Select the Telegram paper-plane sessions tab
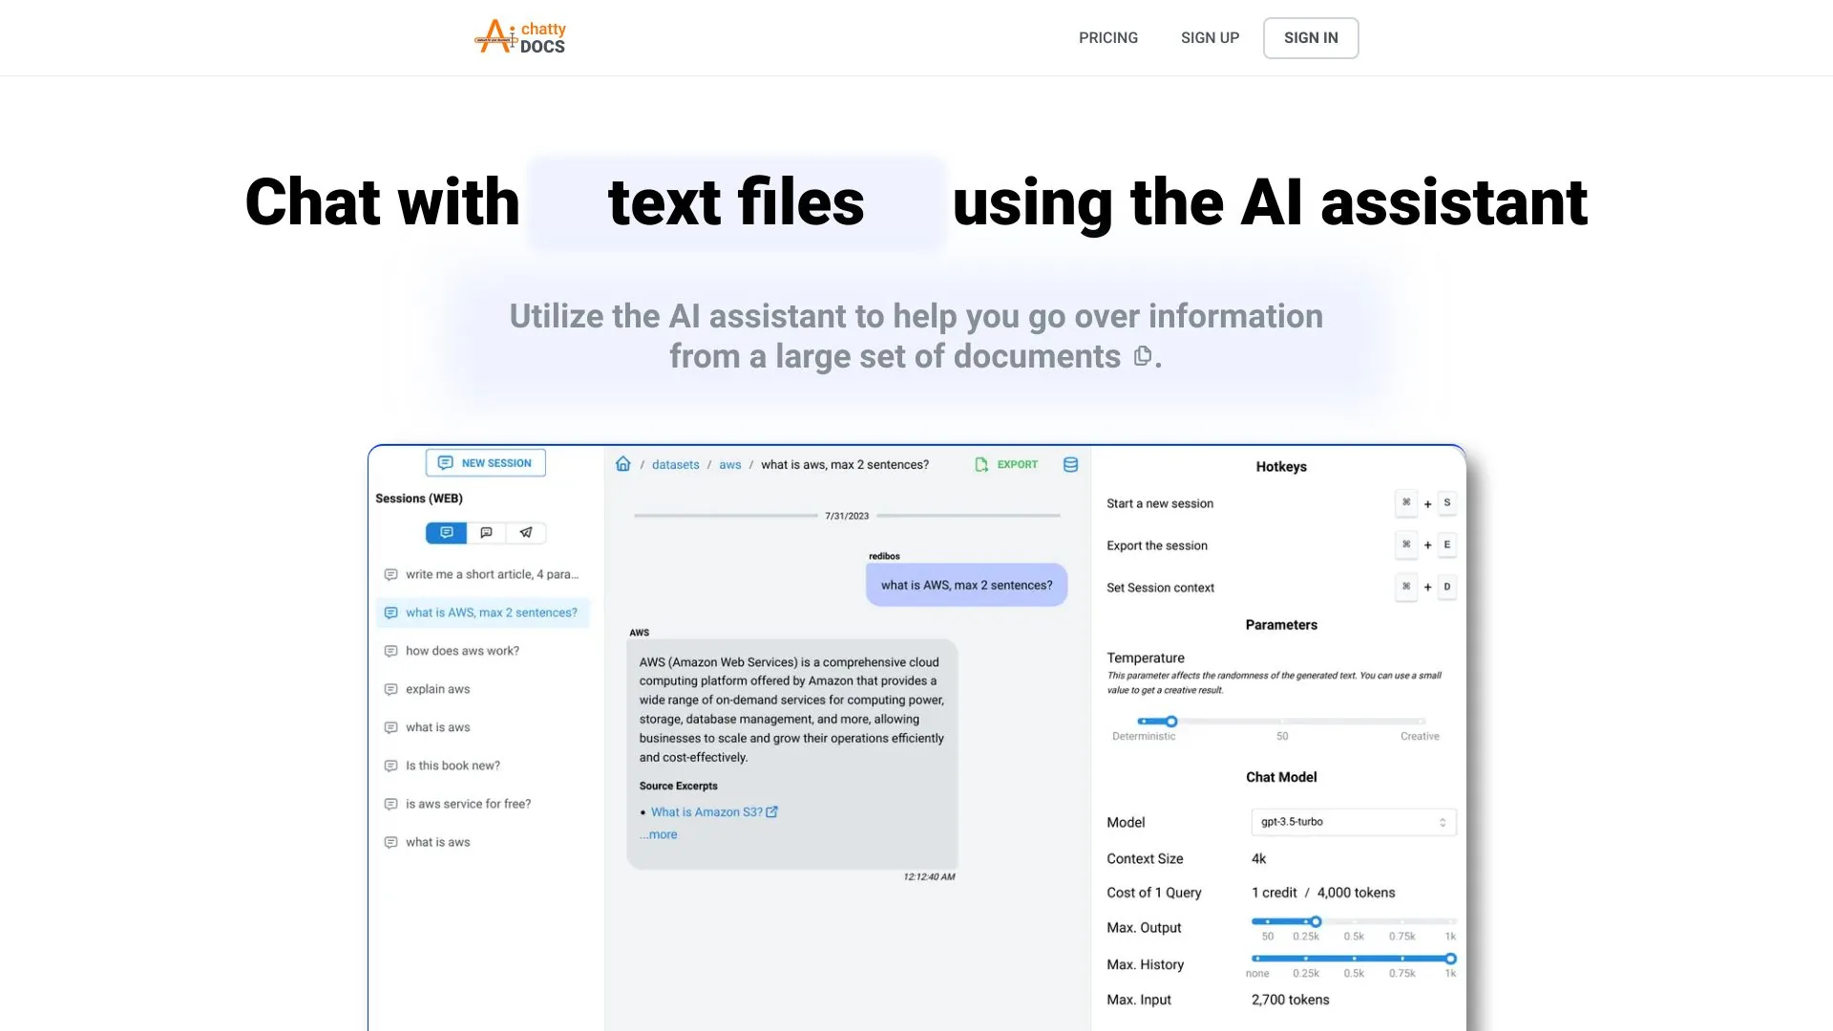Viewport: 1833px width, 1031px height. coord(526,533)
